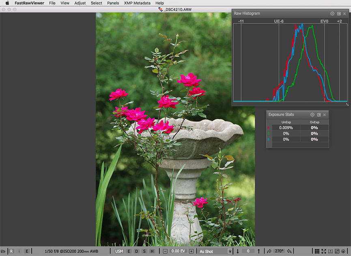Open the Adjust menu

point(80,3)
